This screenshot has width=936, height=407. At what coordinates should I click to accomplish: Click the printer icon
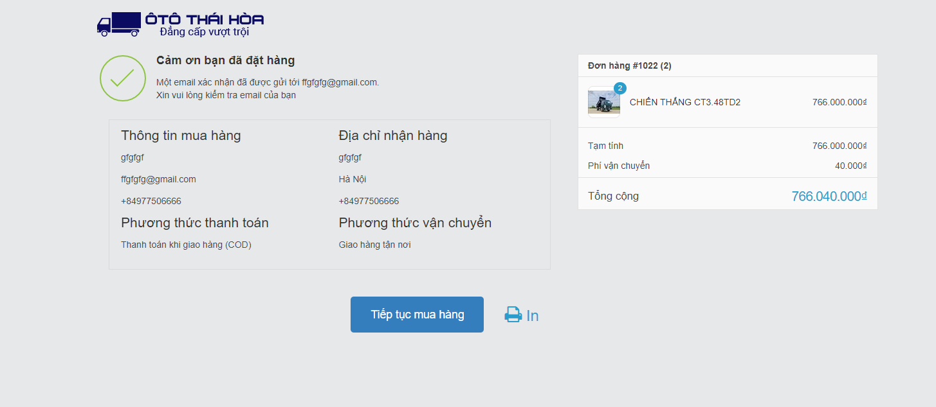click(x=513, y=315)
